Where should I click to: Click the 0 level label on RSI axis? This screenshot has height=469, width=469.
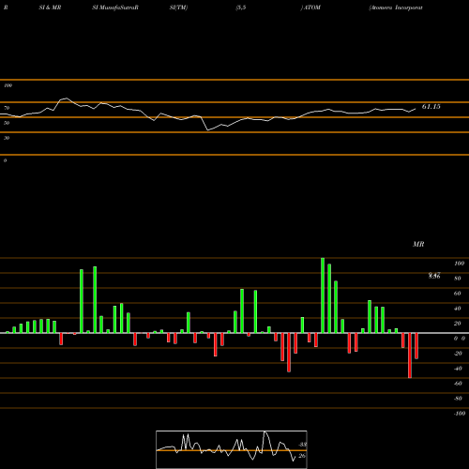tap(5, 160)
